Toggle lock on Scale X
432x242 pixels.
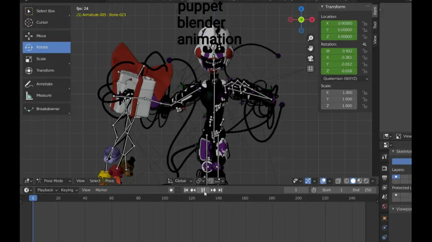[x=365, y=92]
